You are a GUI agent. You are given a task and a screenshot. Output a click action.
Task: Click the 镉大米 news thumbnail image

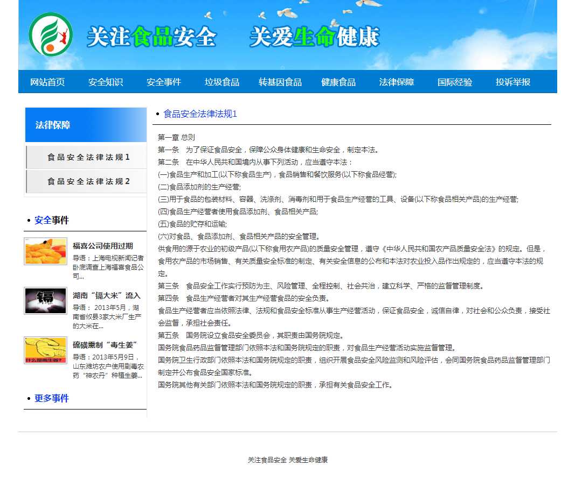point(46,301)
